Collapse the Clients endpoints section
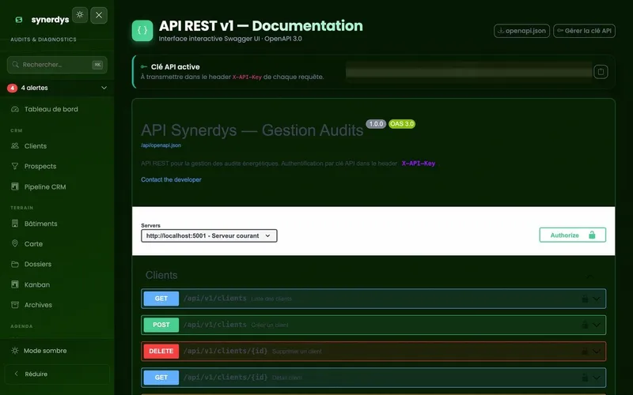 coord(589,276)
